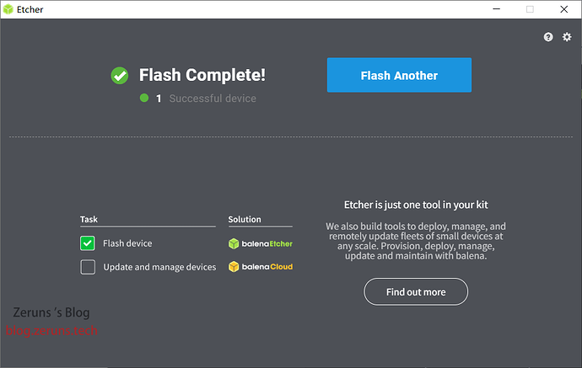Open the settings gear icon
This screenshot has width=582, height=368.
pyautogui.click(x=567, y=37)
